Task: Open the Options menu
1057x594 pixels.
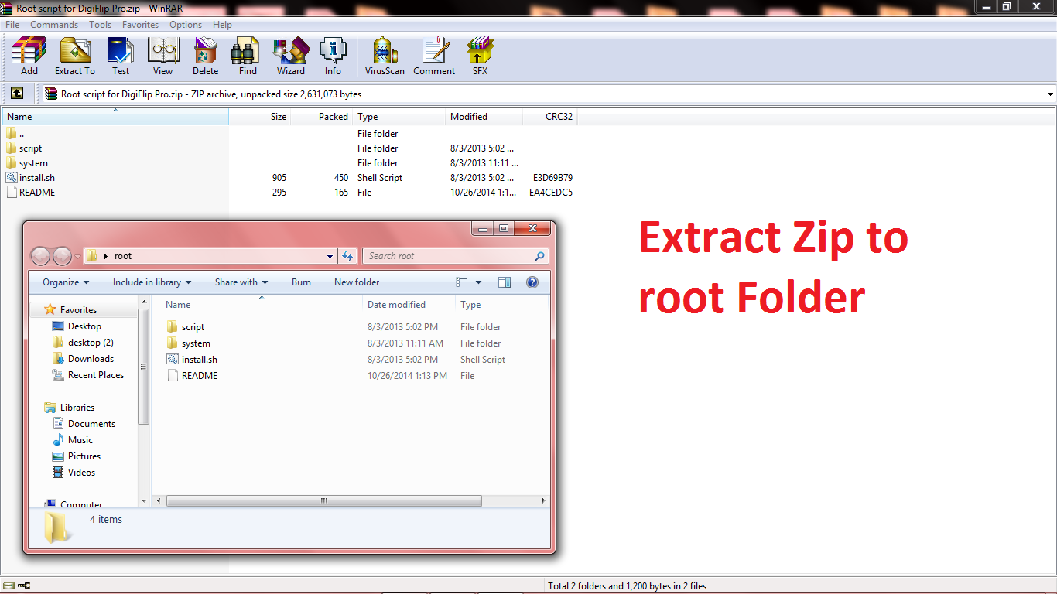Action: tap(186, 25)
